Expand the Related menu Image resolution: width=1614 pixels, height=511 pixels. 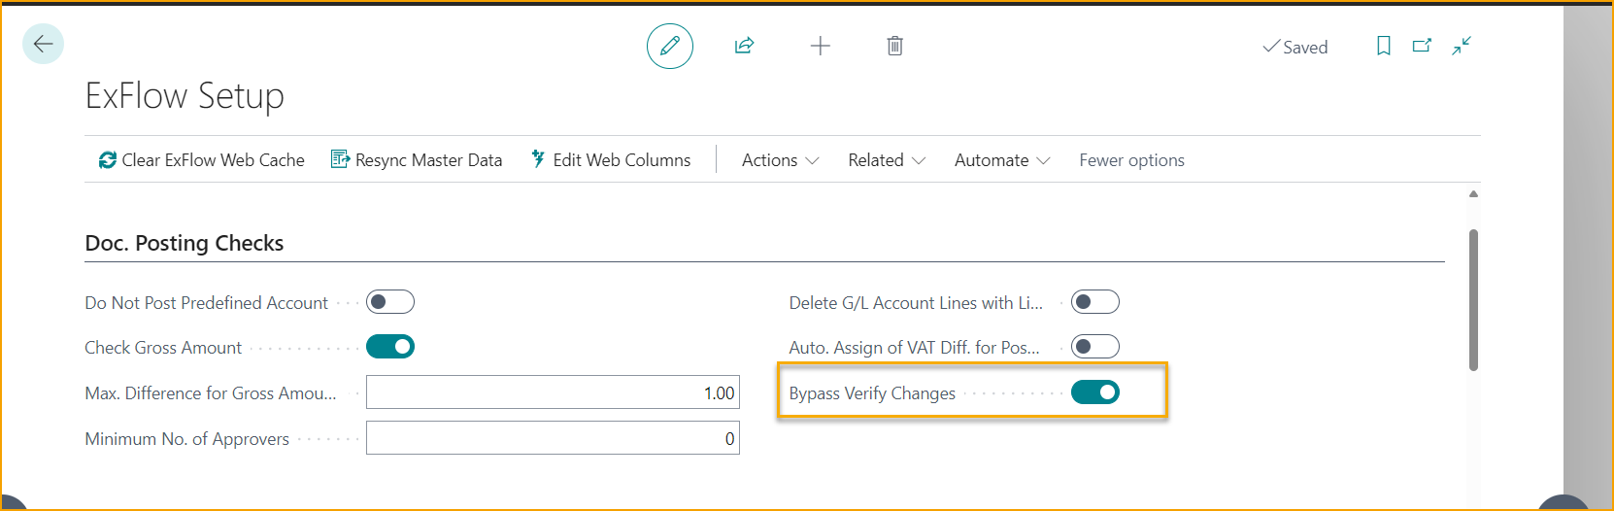click(887, 160)
